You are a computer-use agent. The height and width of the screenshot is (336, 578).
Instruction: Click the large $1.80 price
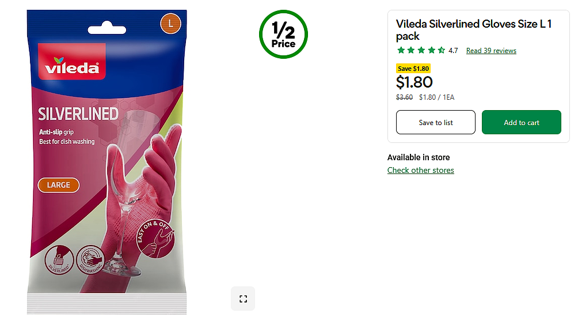coord(415,82)
